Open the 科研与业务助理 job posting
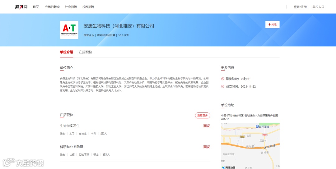Viewport: 336px width, 169px height. 71,147
